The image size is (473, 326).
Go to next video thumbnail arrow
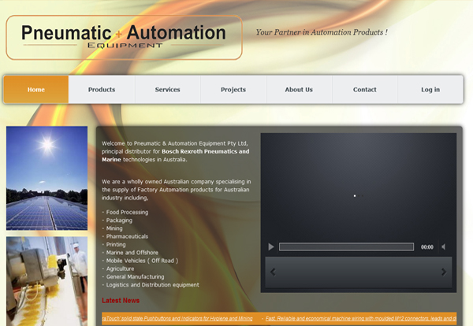(x=444, y=272)
